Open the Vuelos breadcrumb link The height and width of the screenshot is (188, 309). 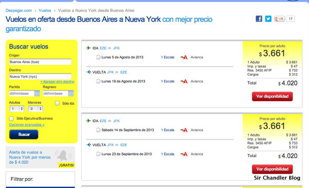coord(45,10)
